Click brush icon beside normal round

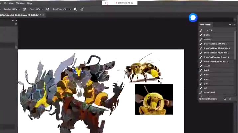201,92
